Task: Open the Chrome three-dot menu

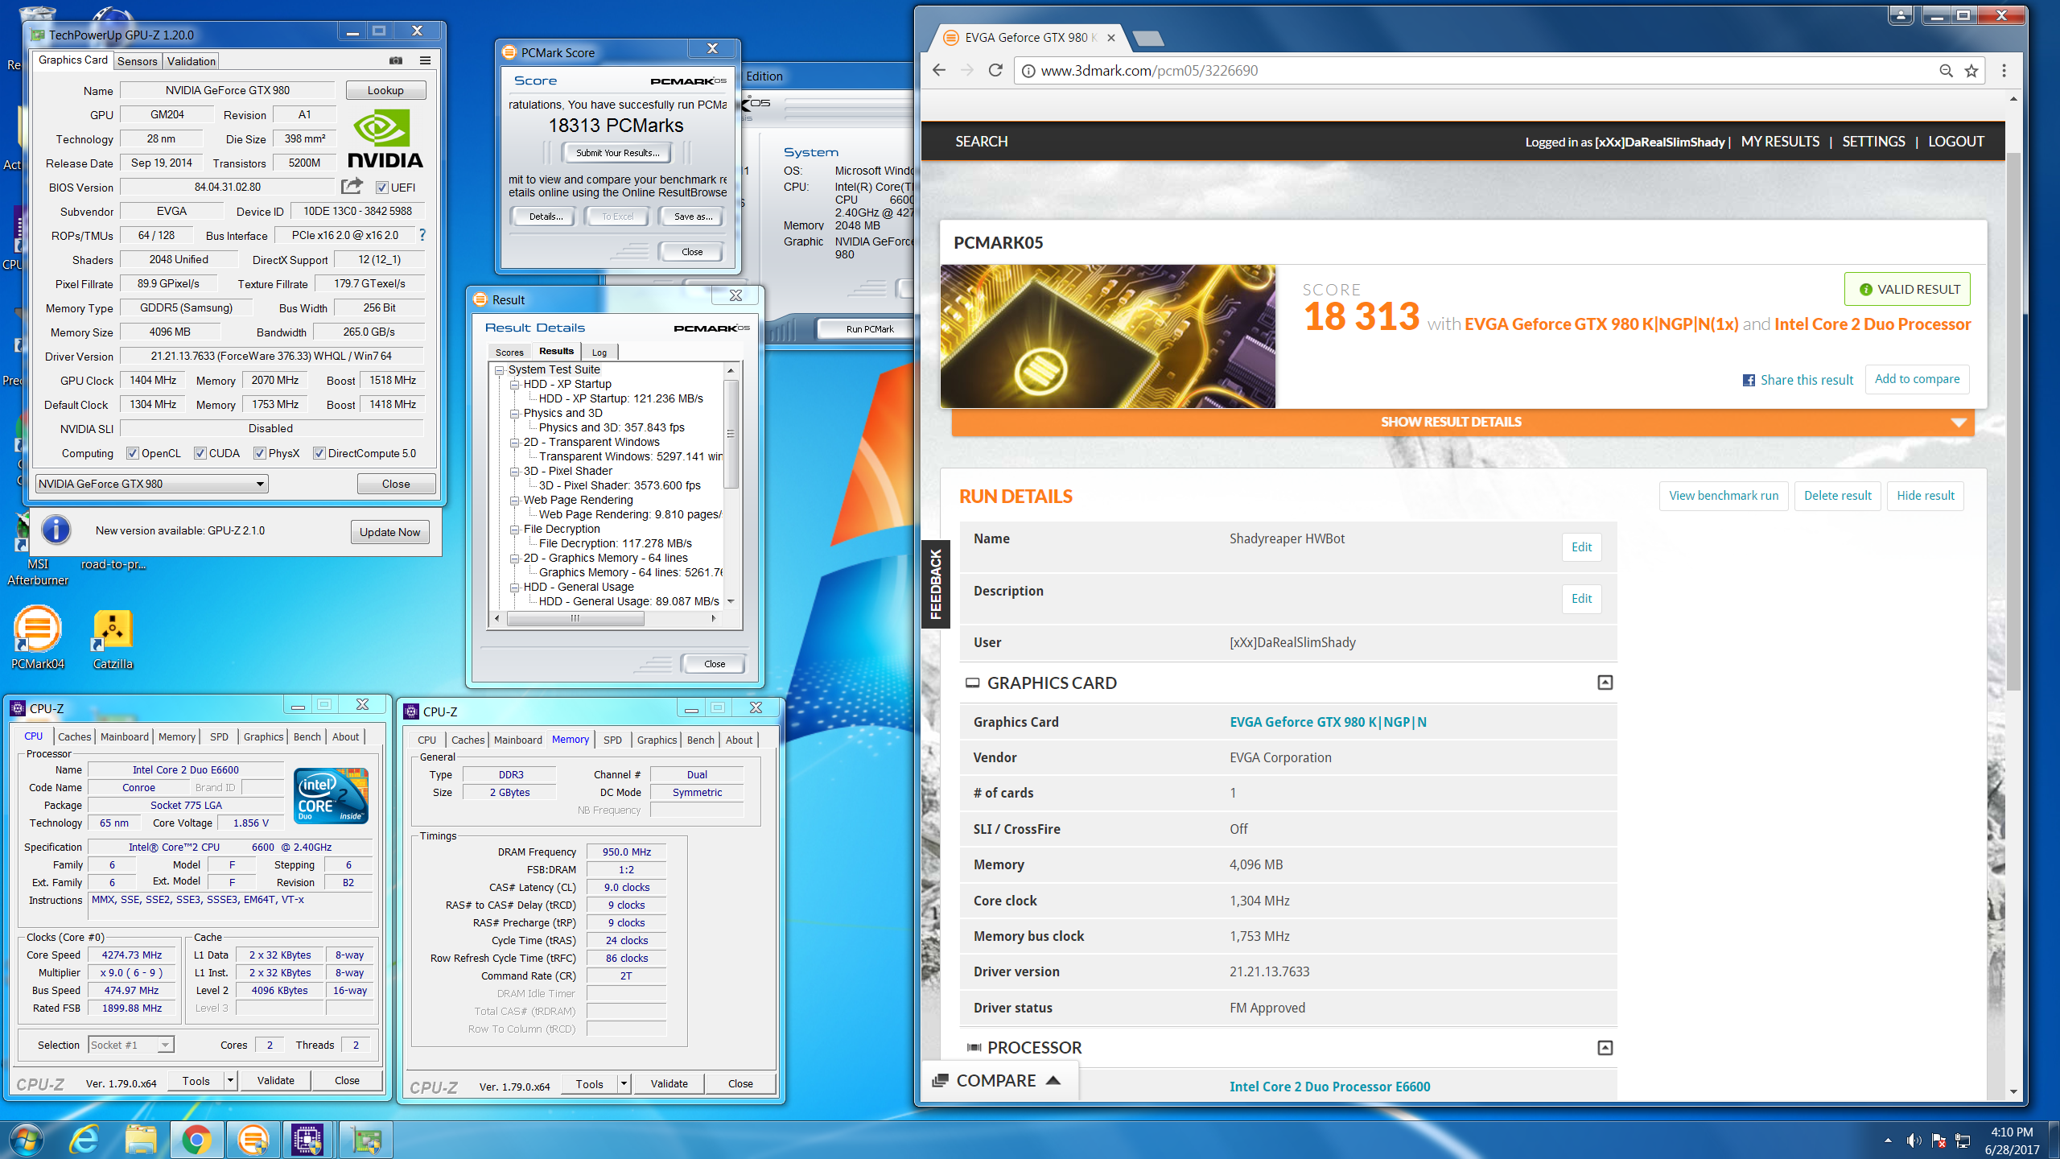Action: click(x=2004, y=71)
